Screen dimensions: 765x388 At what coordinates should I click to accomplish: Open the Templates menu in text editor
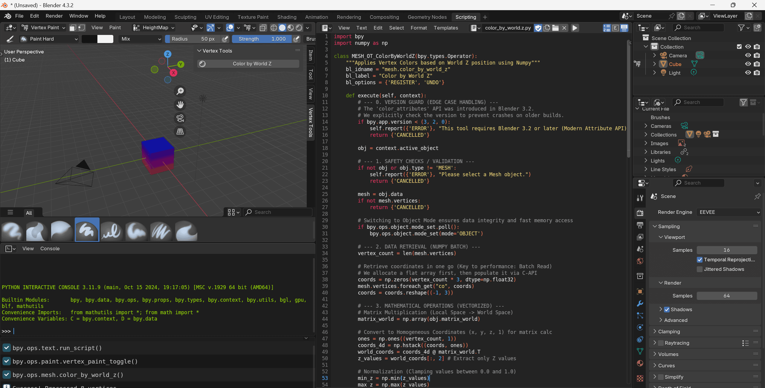445,28
